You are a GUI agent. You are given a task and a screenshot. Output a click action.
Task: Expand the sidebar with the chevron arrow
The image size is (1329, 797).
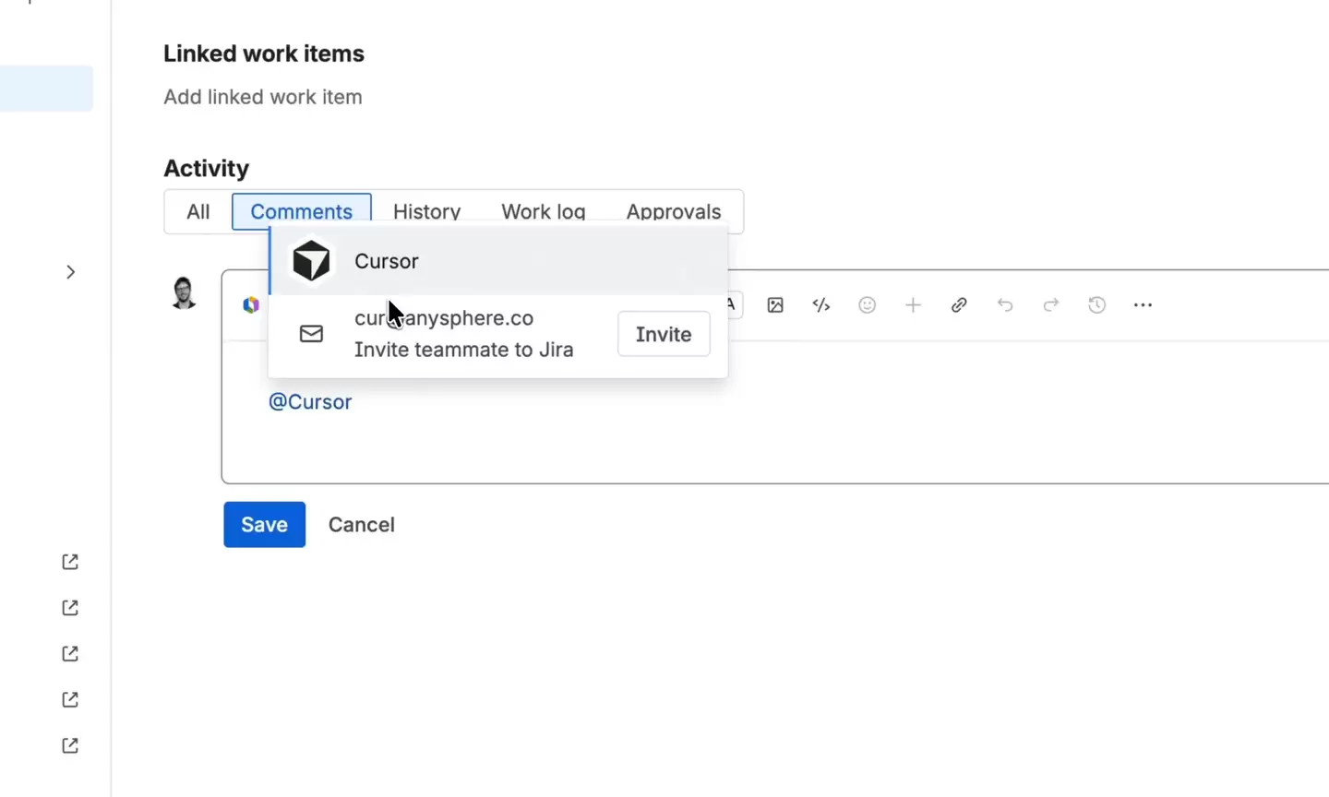pos(70,272)
